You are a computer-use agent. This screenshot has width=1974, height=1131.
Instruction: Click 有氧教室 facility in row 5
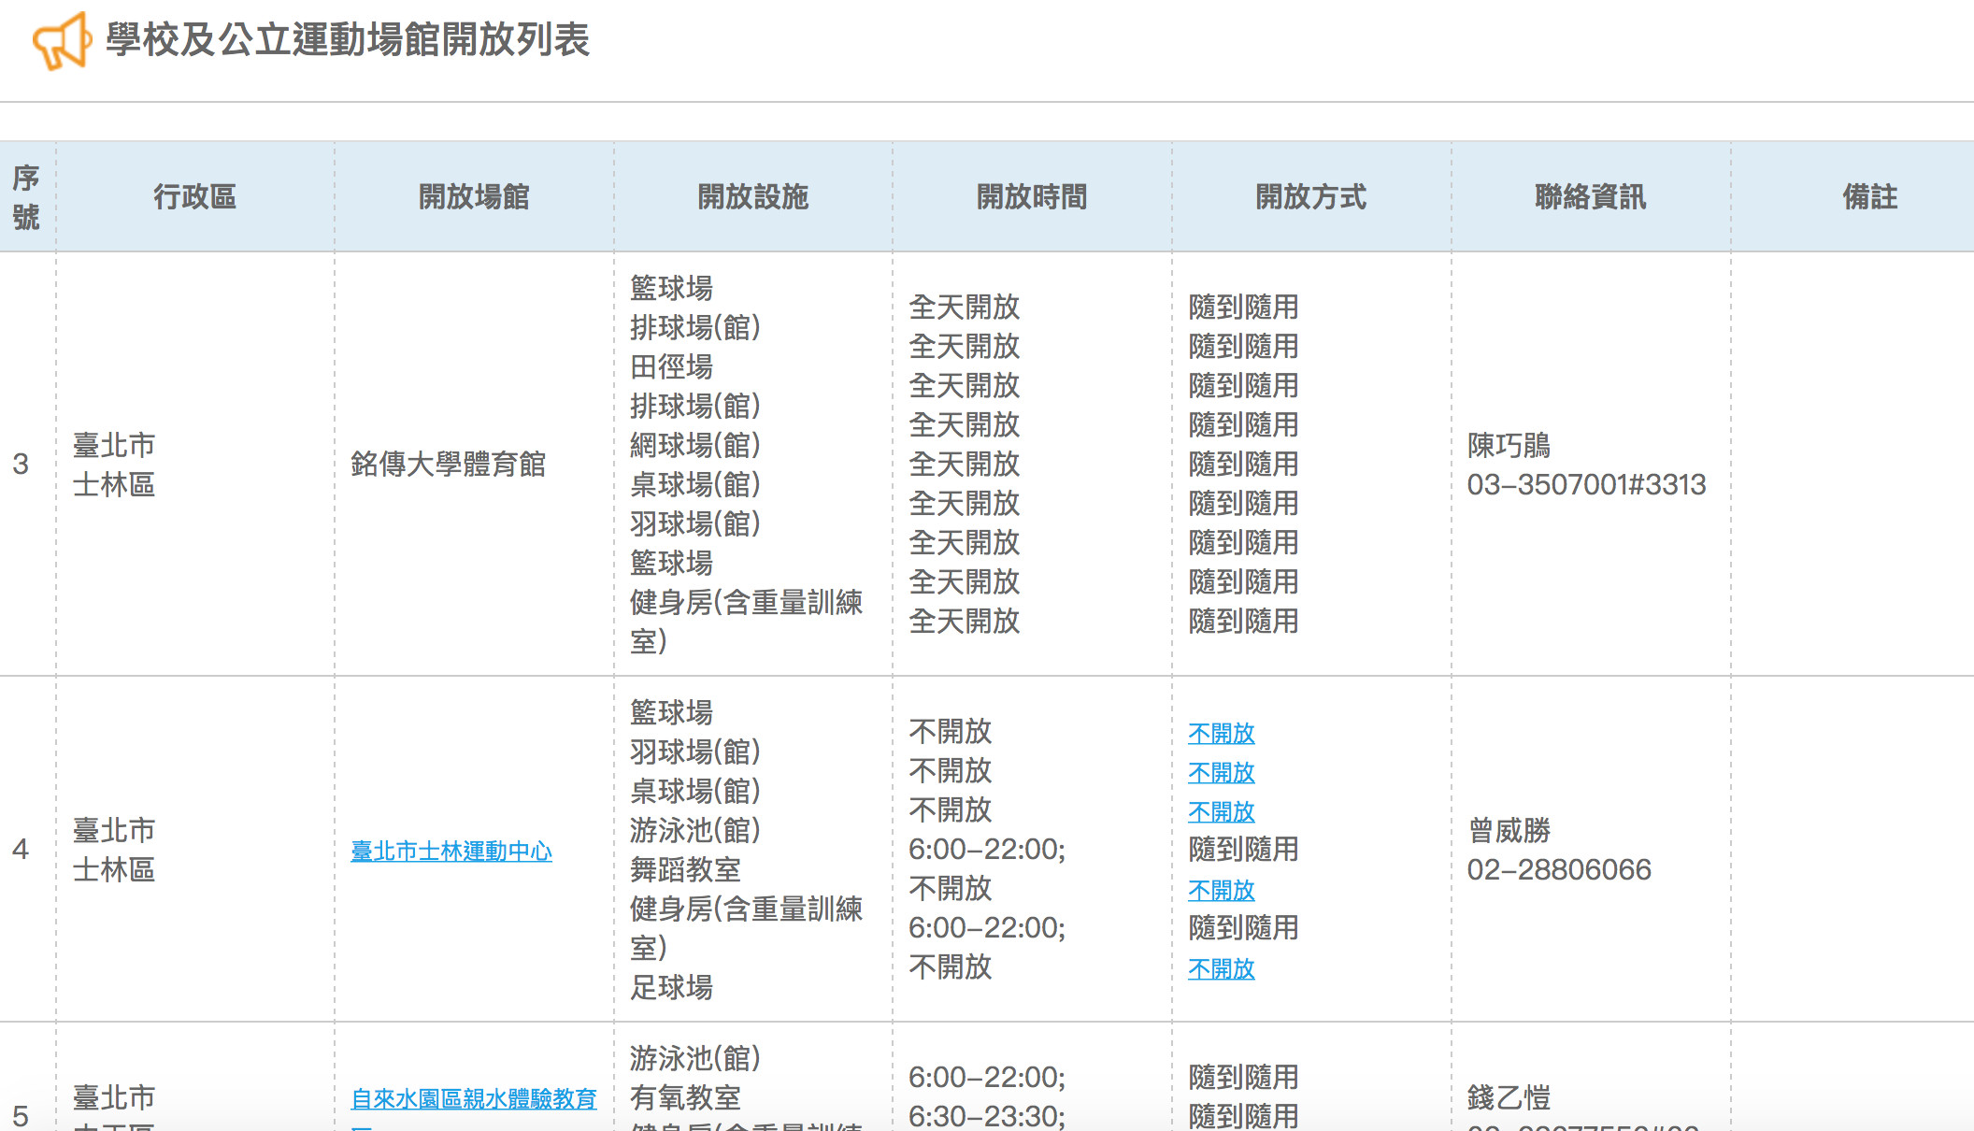coord(685,1097)
